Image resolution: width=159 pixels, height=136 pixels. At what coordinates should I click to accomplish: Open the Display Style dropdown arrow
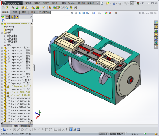[x=97, y=13]
